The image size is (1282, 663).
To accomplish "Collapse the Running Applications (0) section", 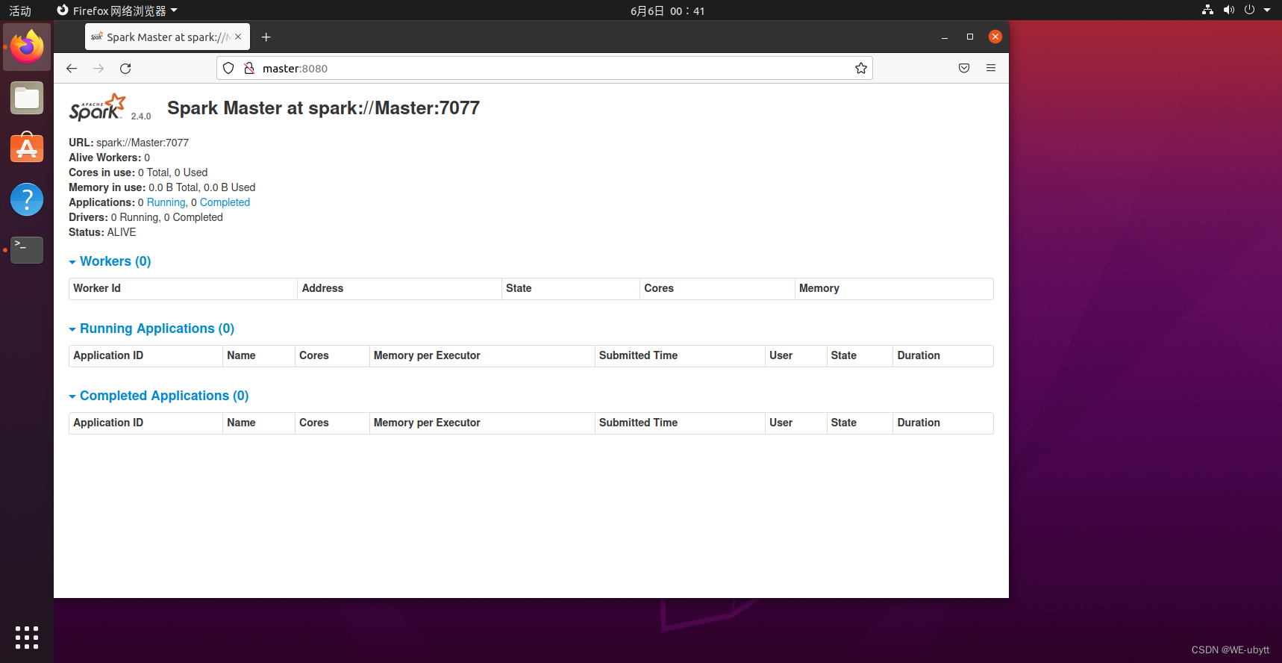I will (x=152, y=329).
